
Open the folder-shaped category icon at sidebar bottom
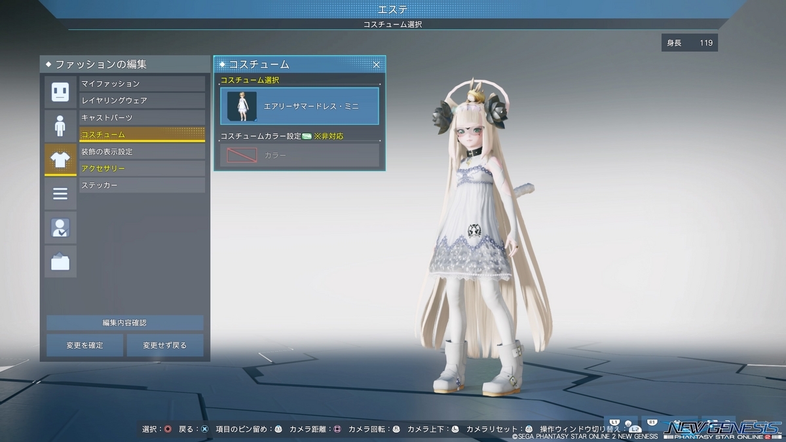point(60,262)
